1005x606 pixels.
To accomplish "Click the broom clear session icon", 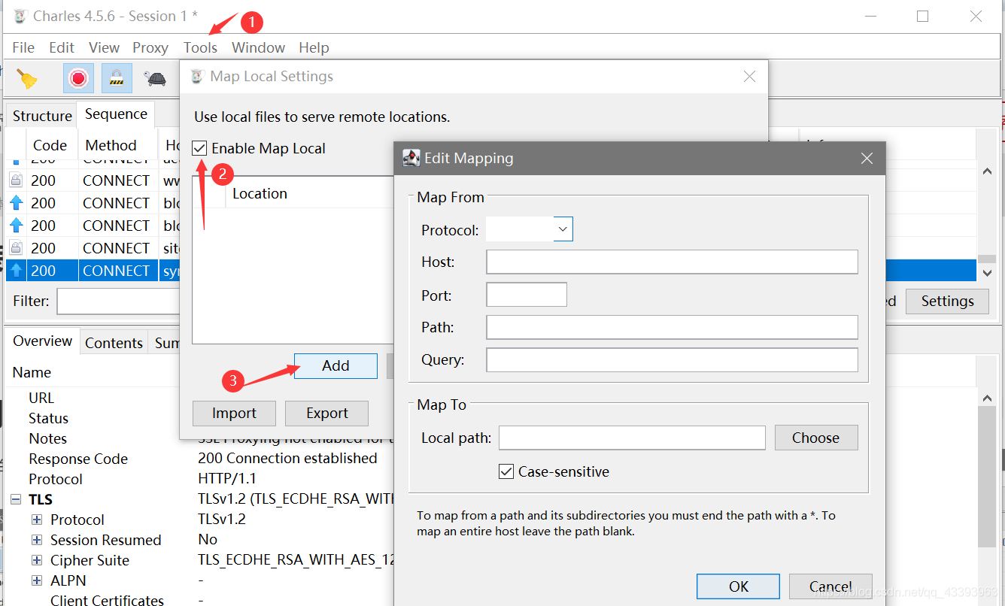I will [x=27, y=78].
